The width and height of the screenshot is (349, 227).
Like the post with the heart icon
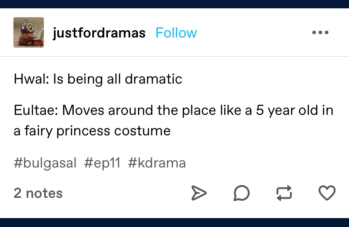click(327, 193)
